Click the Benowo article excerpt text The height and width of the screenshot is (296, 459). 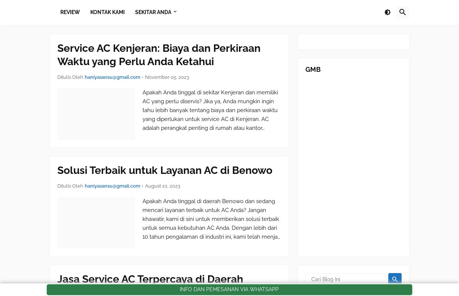pos(211,219)
